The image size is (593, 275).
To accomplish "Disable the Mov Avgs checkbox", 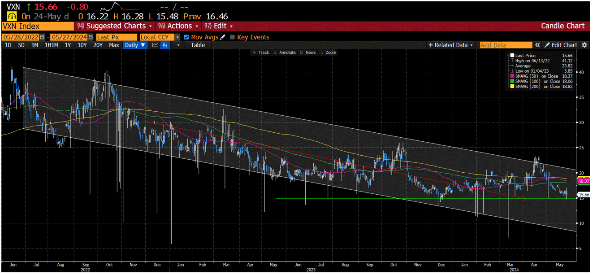I will pos(186,38).
